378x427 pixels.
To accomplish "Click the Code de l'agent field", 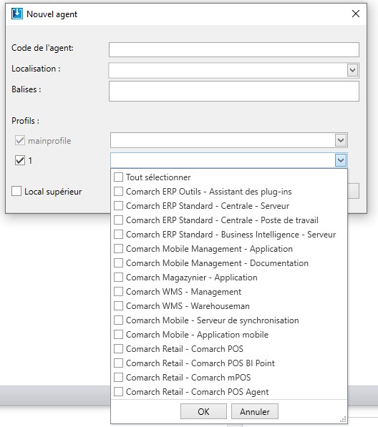I will point(234,49).
